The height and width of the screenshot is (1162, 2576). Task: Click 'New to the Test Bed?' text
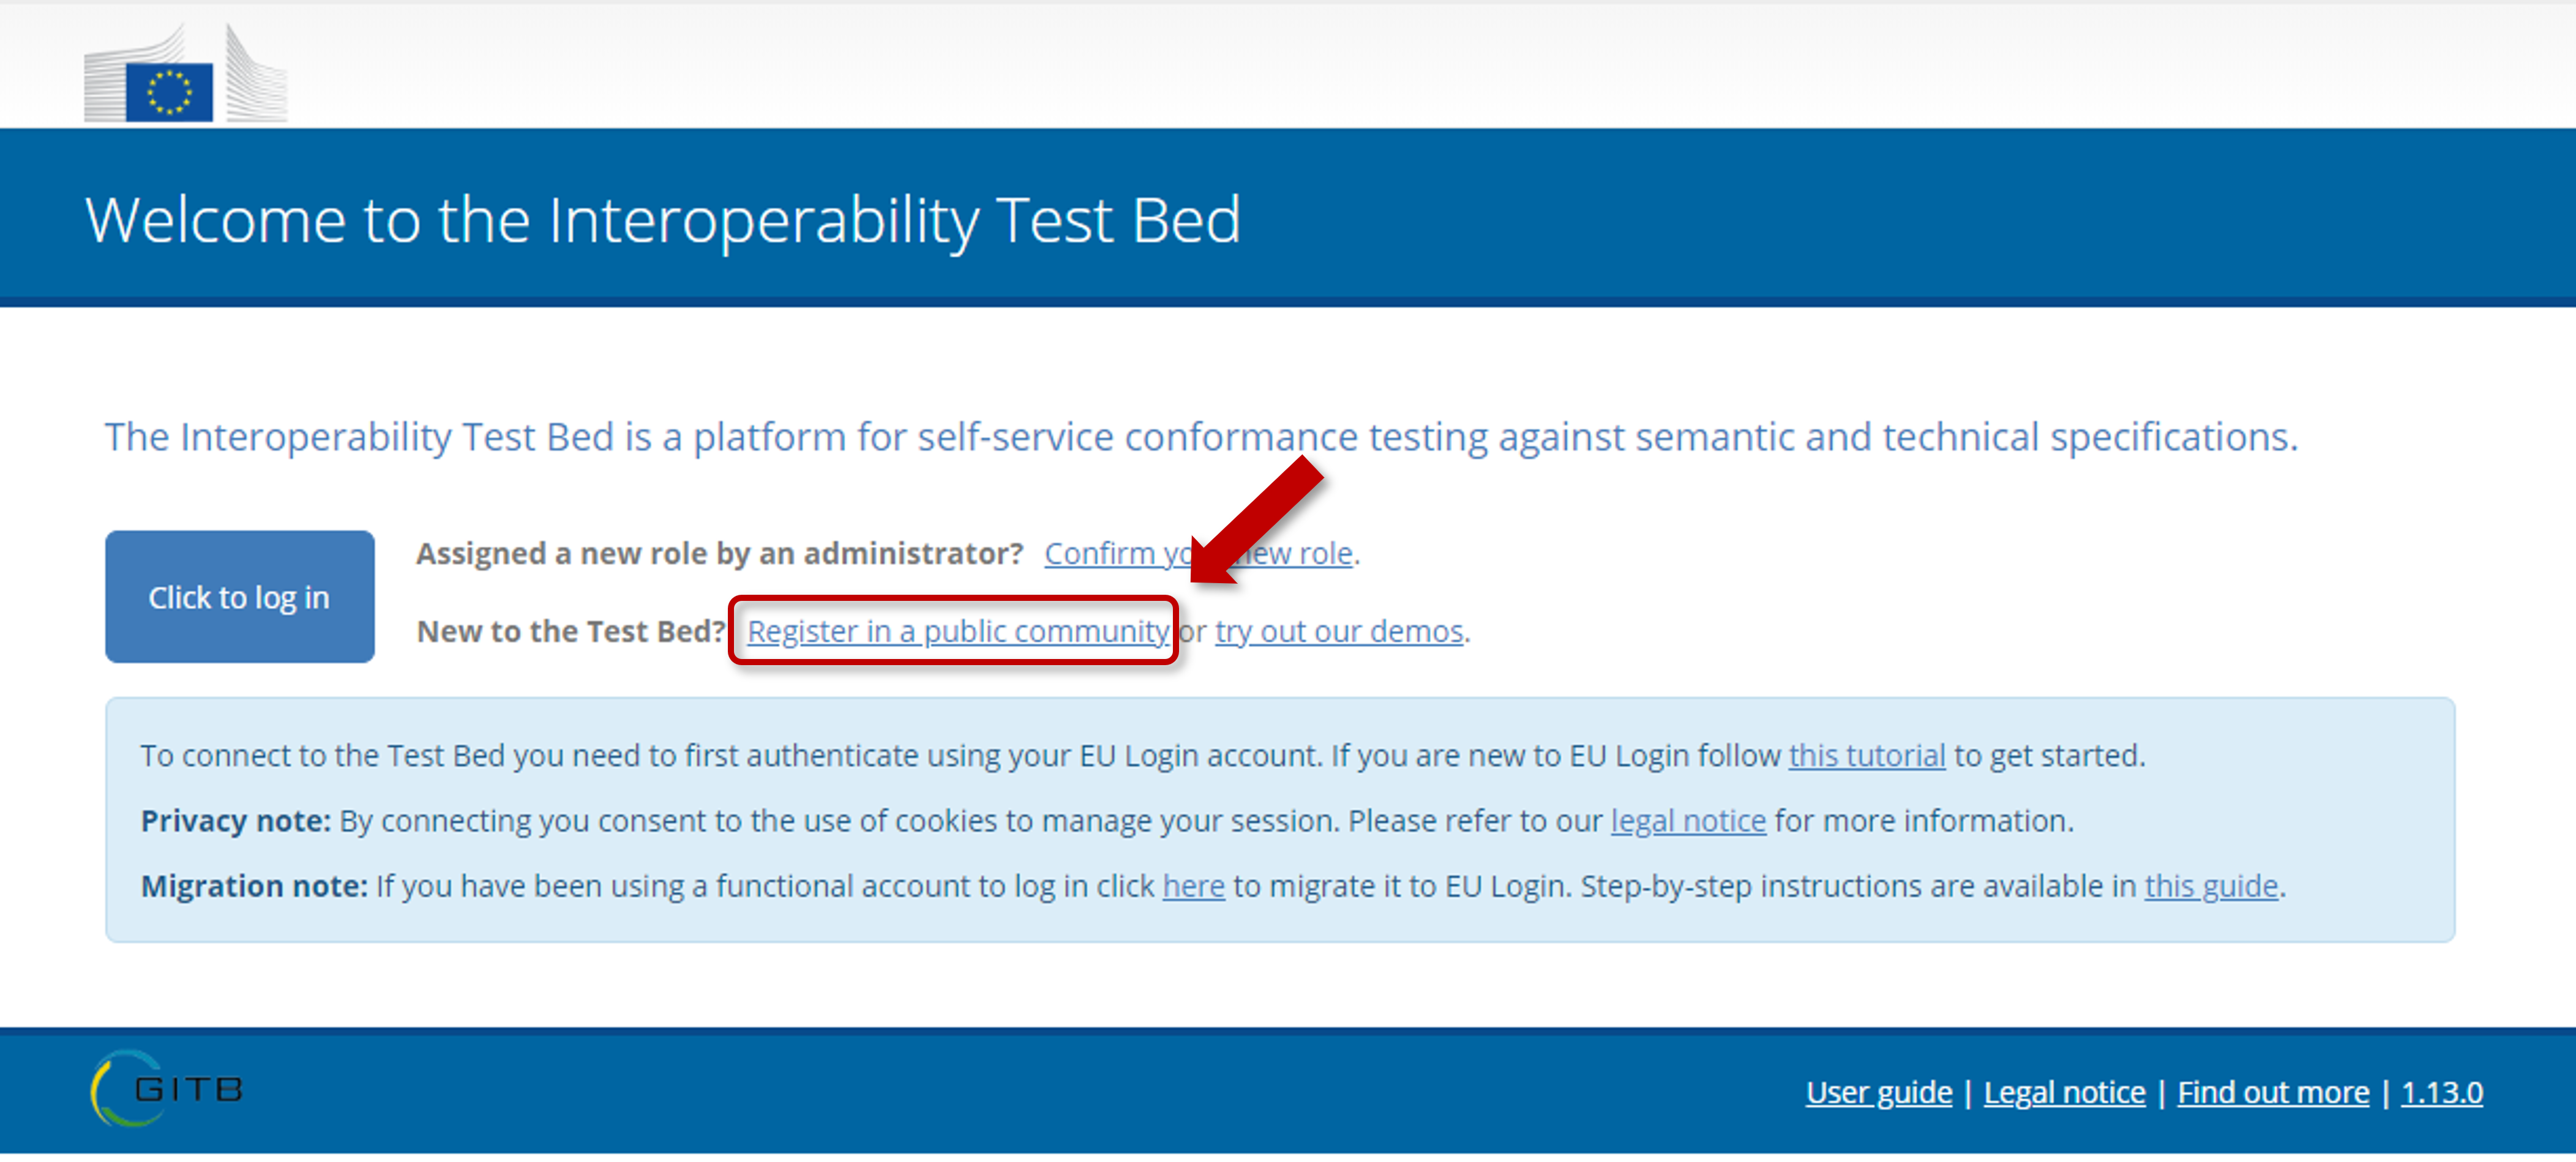click(571, 631)
